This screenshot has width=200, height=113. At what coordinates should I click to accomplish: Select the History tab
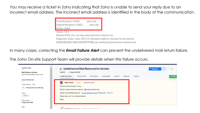(136, 76)
